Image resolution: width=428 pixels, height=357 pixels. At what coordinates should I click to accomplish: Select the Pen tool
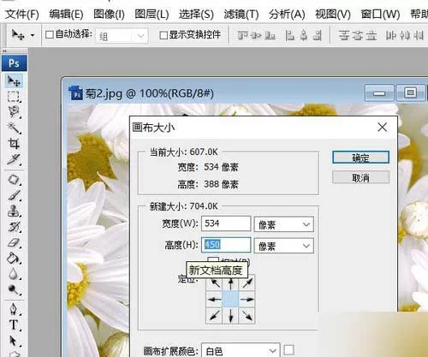[14, 309]
